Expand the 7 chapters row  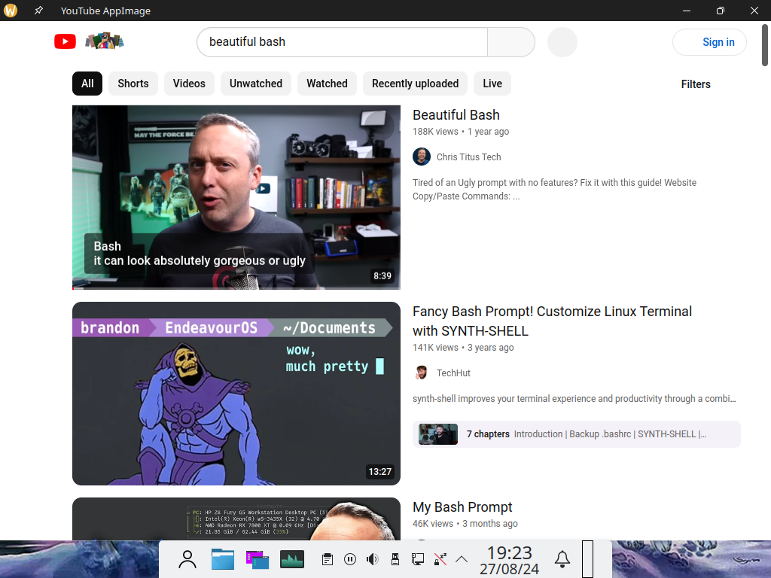[x=576, y=434]
